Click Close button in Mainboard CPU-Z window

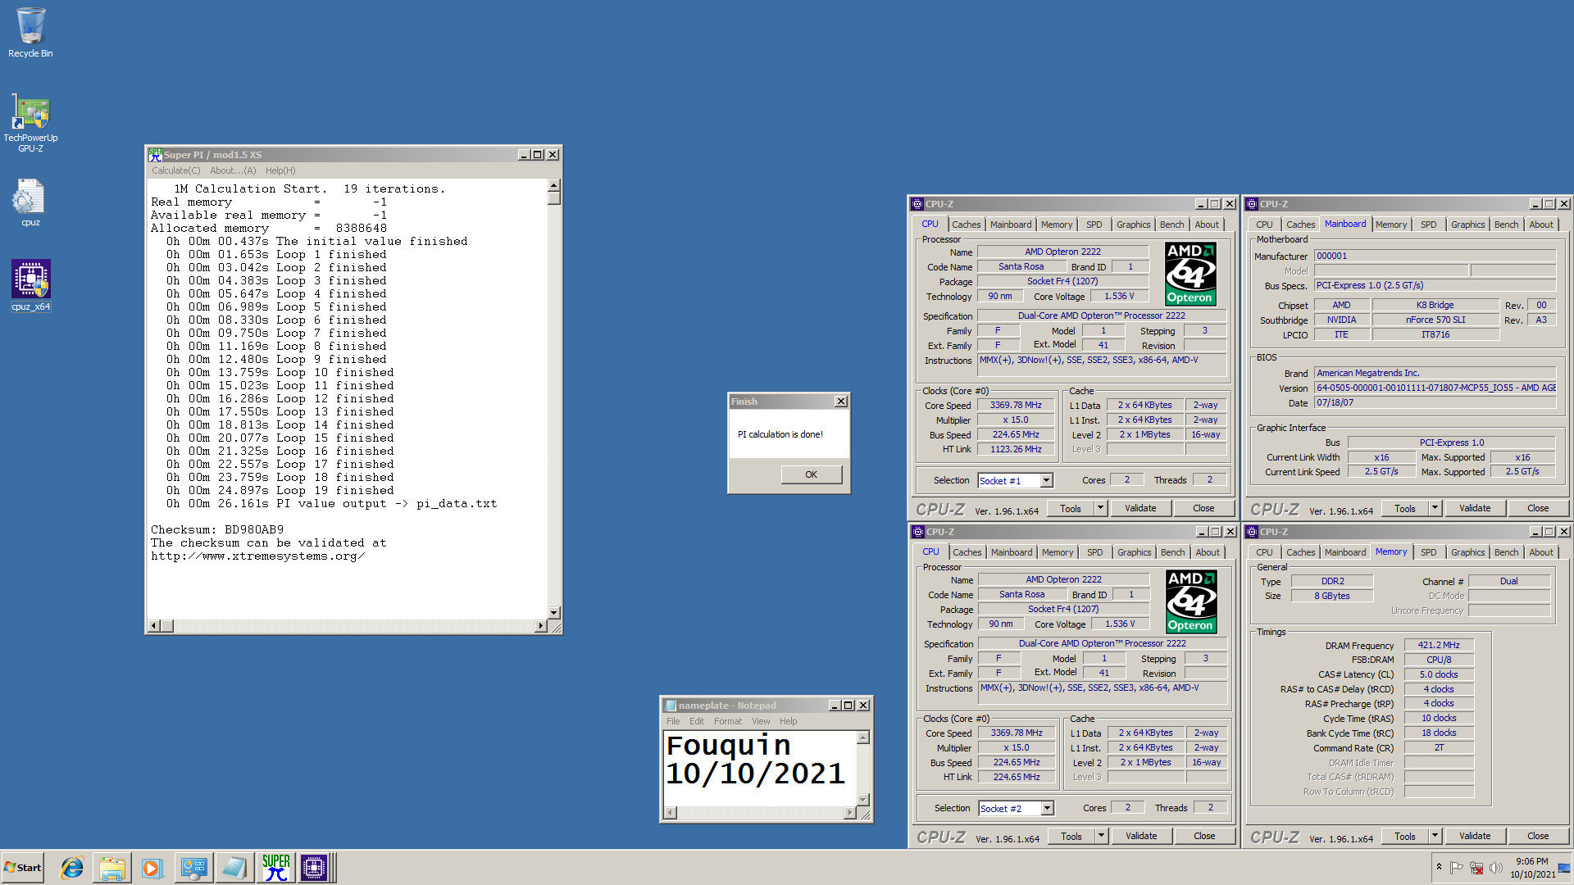1538,508
